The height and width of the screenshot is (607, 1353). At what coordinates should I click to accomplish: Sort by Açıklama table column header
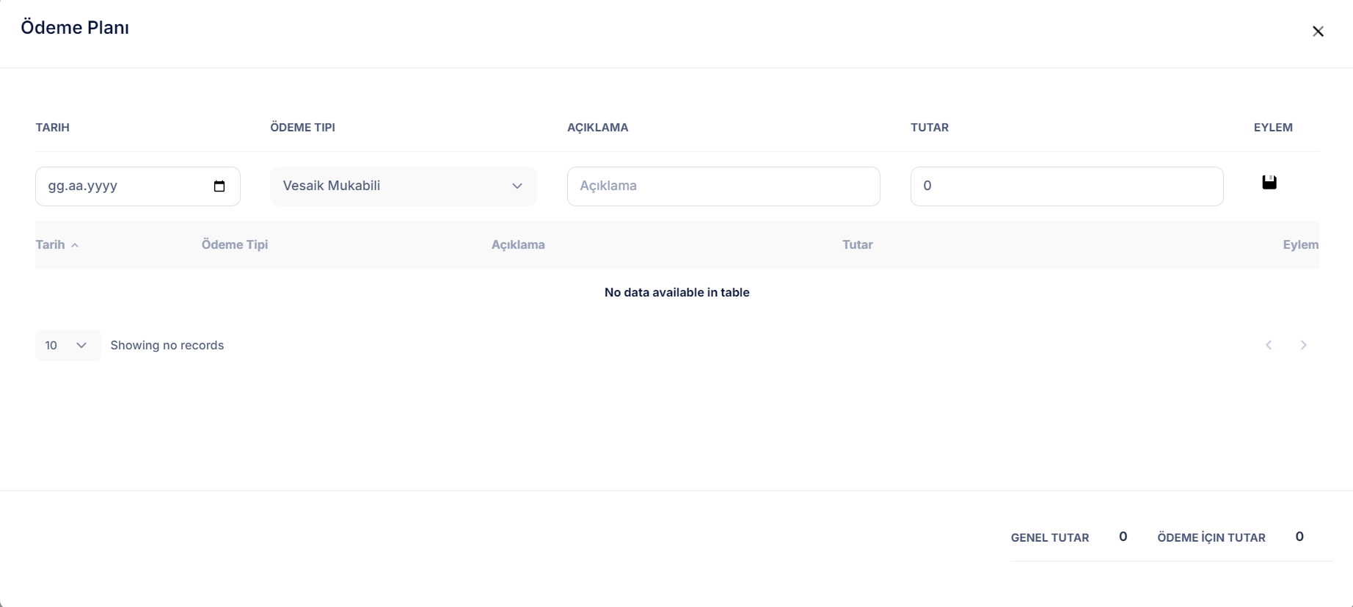click(518, 245)
